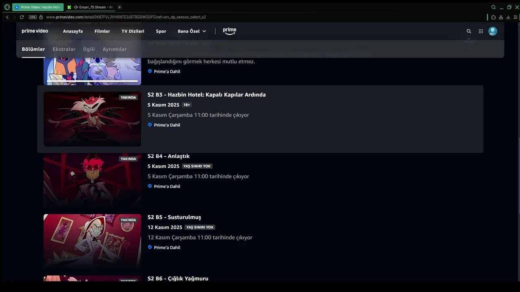Select the Ayrıntılar tab
Viewport: 520px width, 292px height.
click(x=115, y=49)
